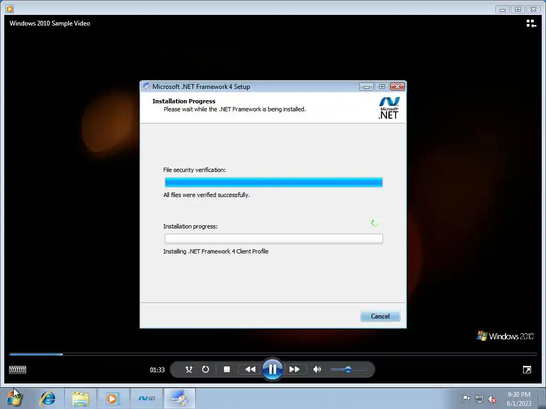Click the player's bottom-left visualizer icon
The height and width of the screenshot is (409, 546).
18,370
